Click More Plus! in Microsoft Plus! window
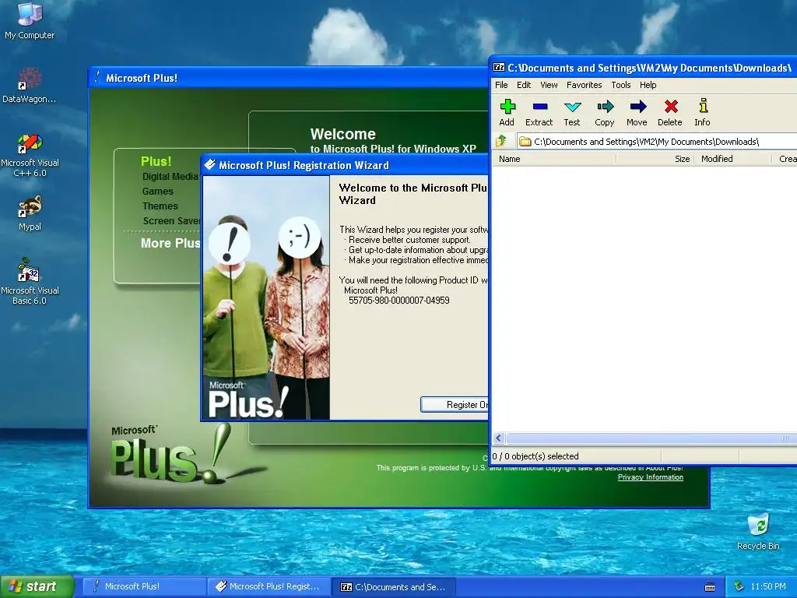Viewport: 797px width, 598px height. click(170, 243)
